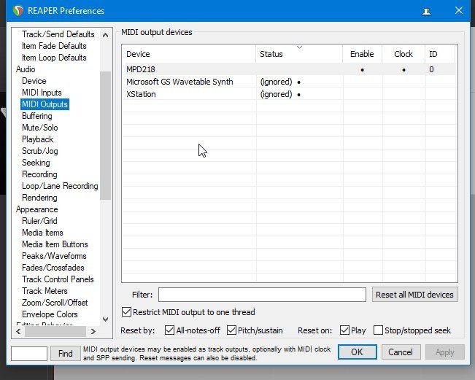The image size is (475, 380).
Task: Open the Rendering page
Action: click(x=39, y=198)
